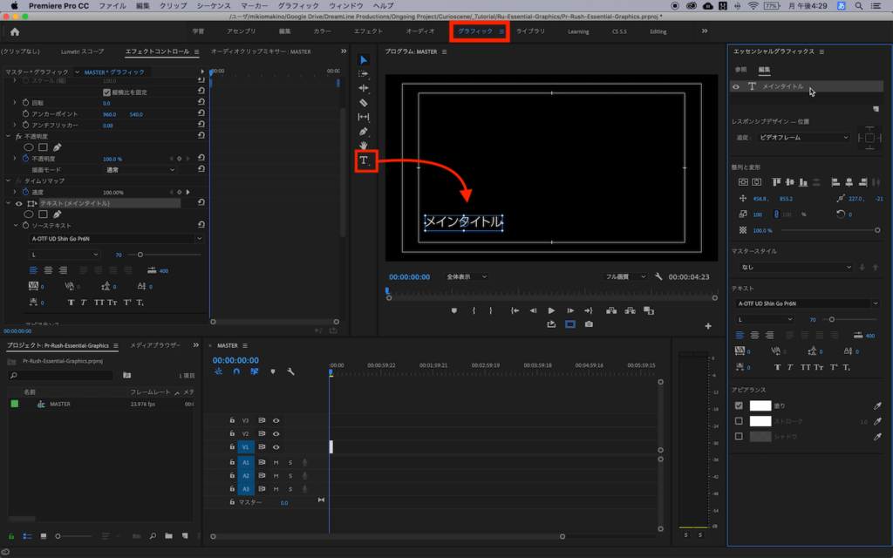This screenshot has width=893, height=558.
Task: Select the Type tool in toolbar
Action: [364, 160]
